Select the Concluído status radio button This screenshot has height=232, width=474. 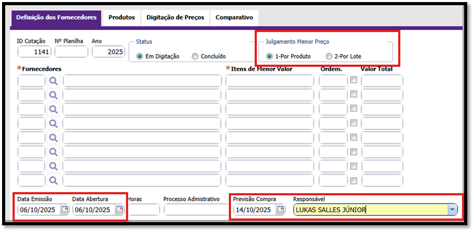coord(195,56)
